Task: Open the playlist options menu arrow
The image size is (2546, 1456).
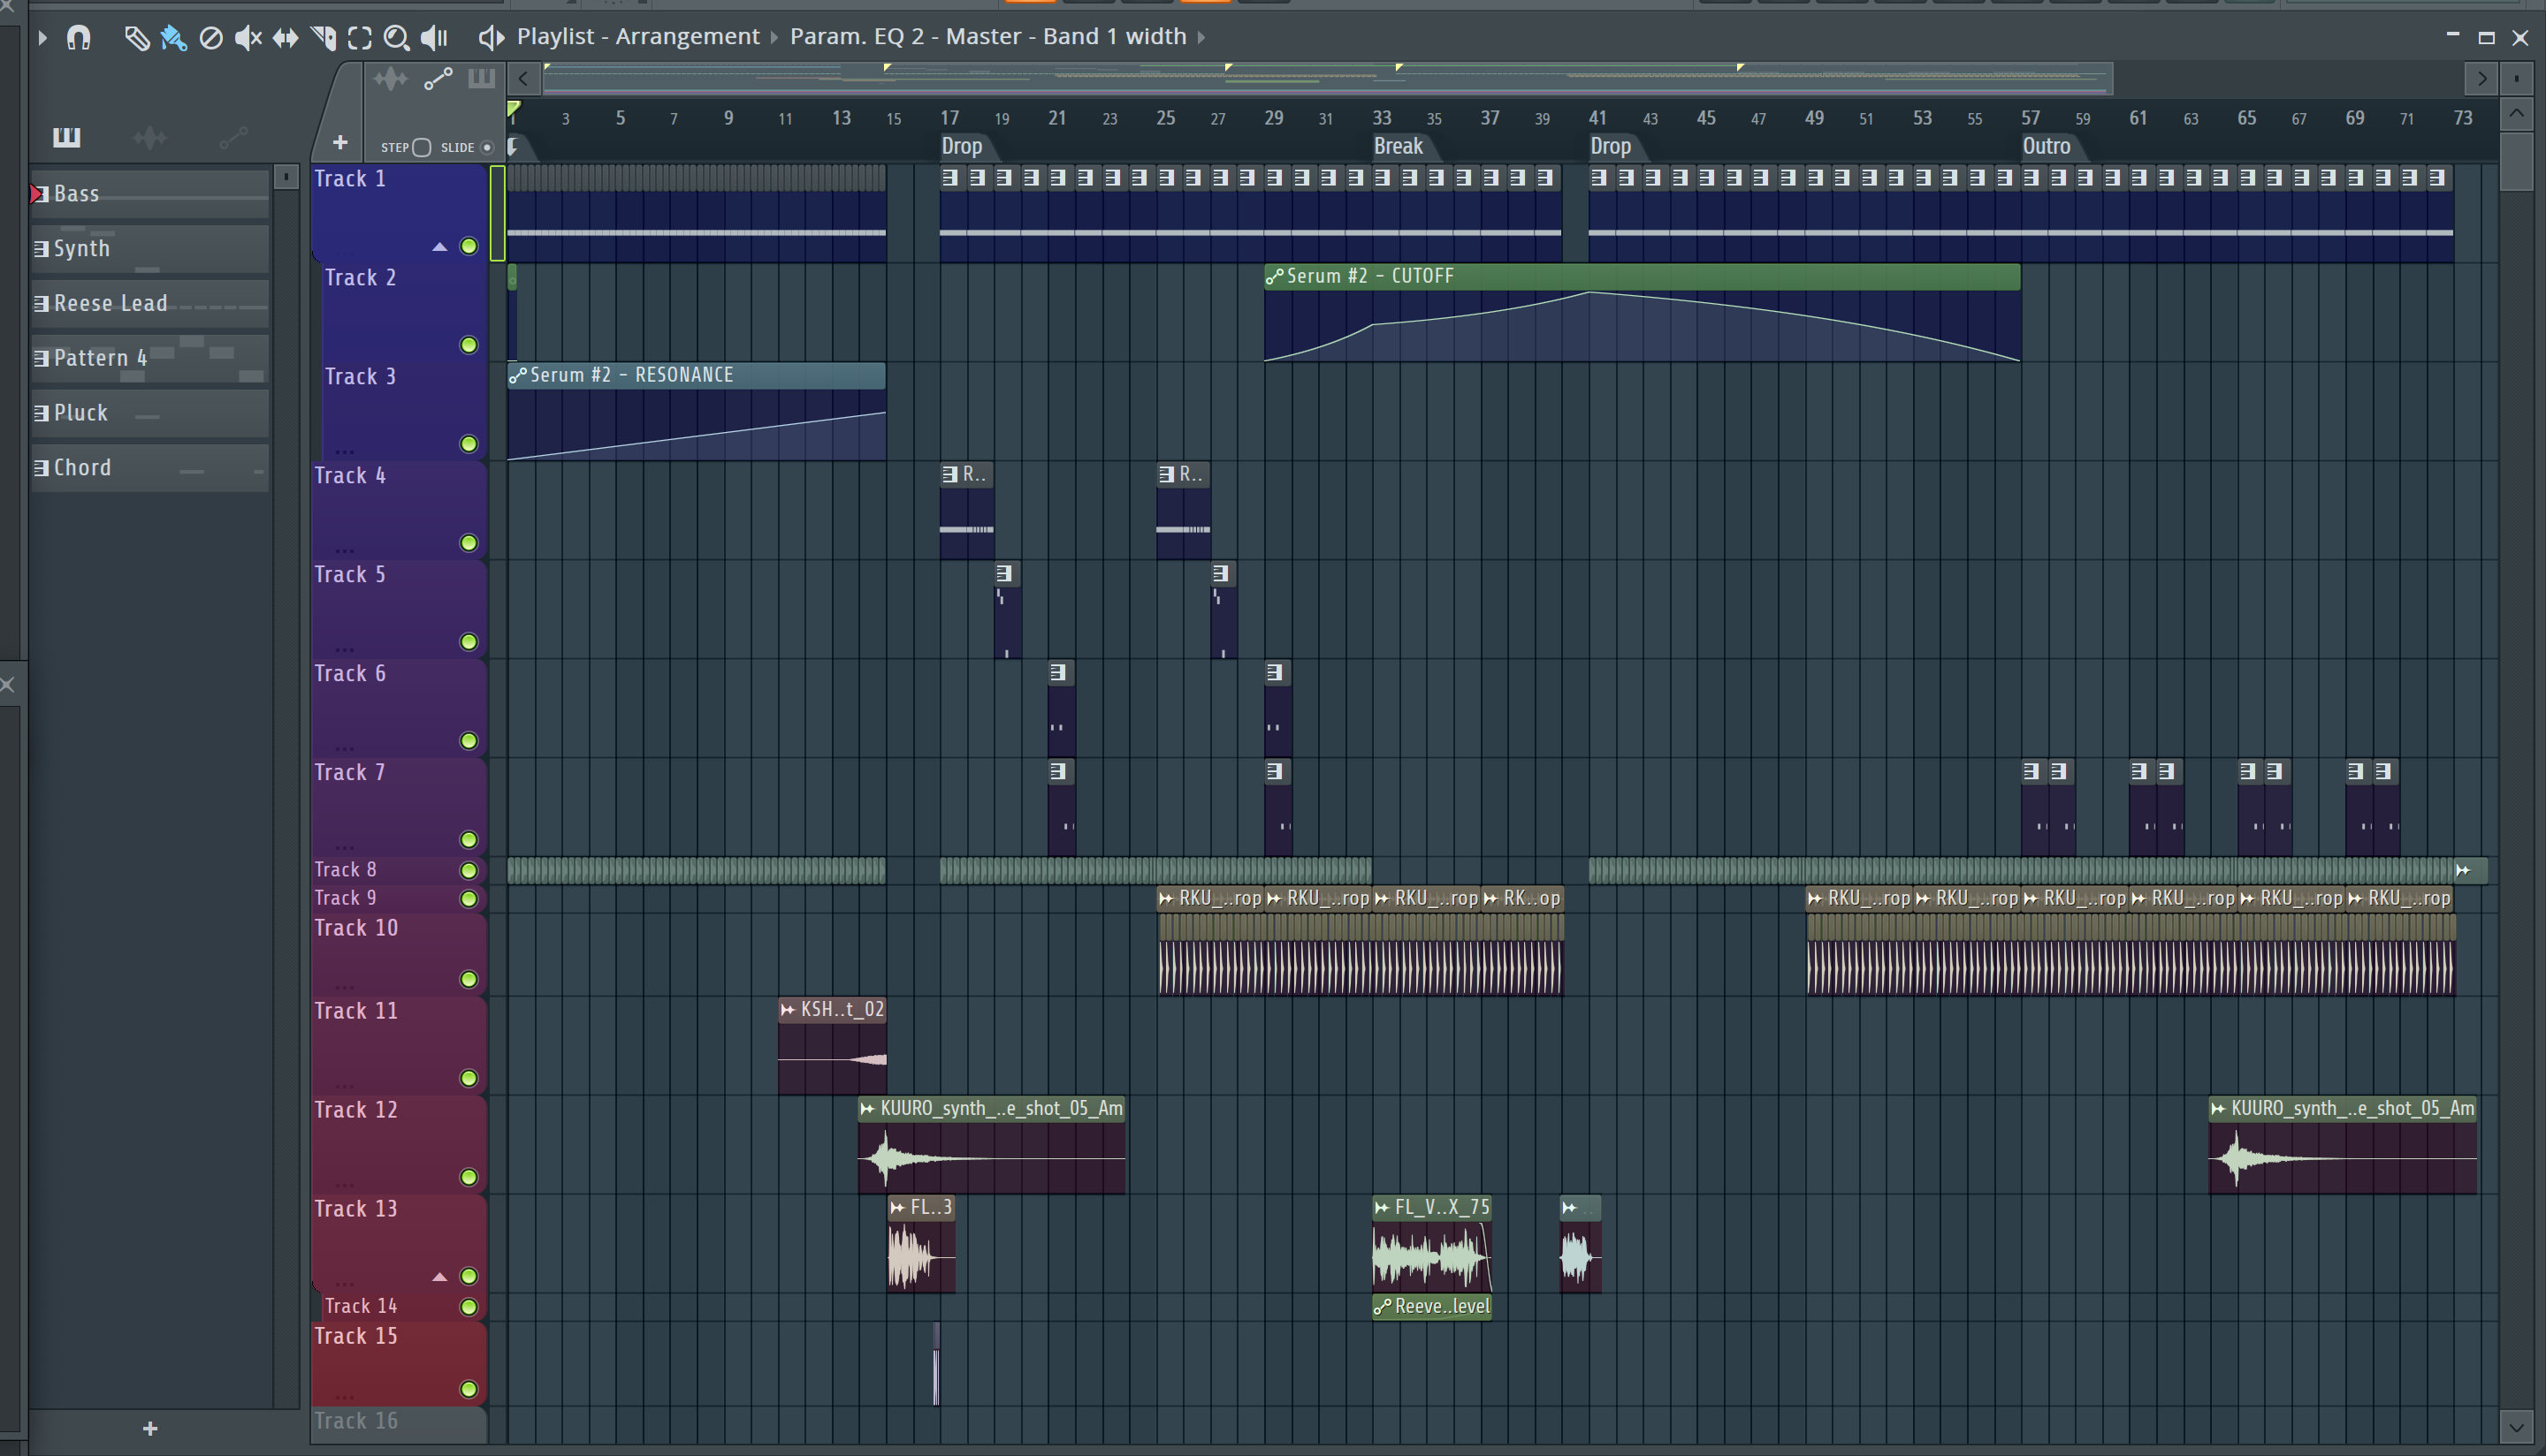Action: (42, 38)
